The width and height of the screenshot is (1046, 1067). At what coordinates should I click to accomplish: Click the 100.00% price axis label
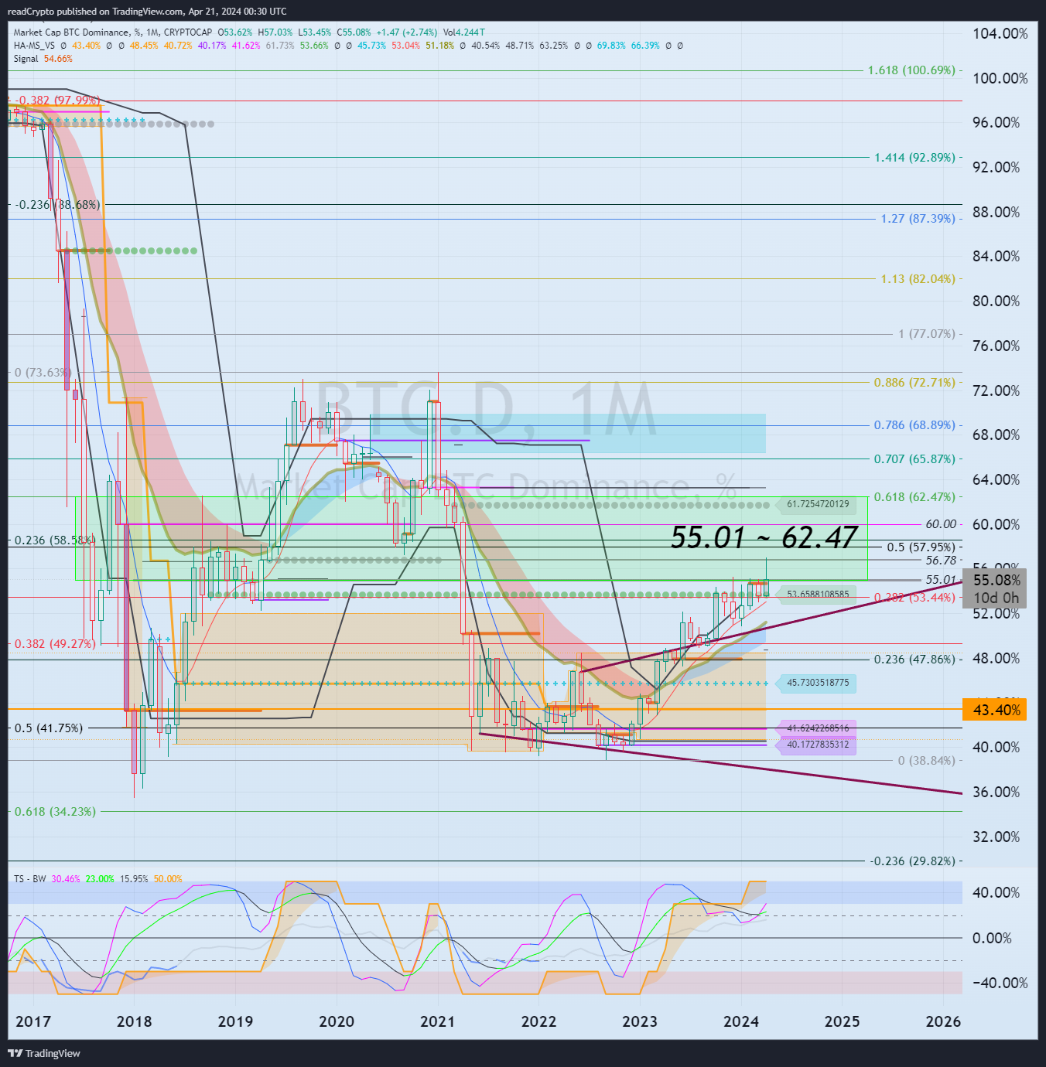click(1000, 78)
